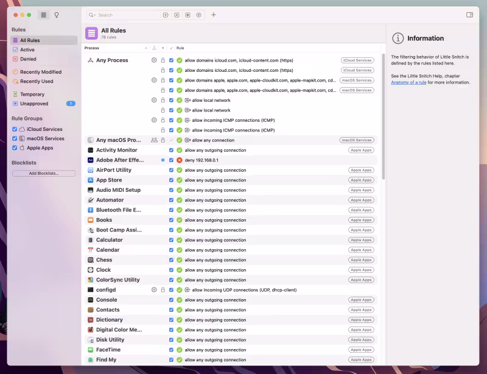Image resolution: width=487 pixels, height=374 pixels.
Task: Click the Process column header sort arrow
Action: coord(146,48)
